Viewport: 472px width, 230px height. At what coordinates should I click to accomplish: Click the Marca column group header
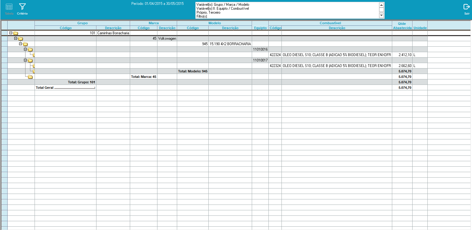[153, 23]
